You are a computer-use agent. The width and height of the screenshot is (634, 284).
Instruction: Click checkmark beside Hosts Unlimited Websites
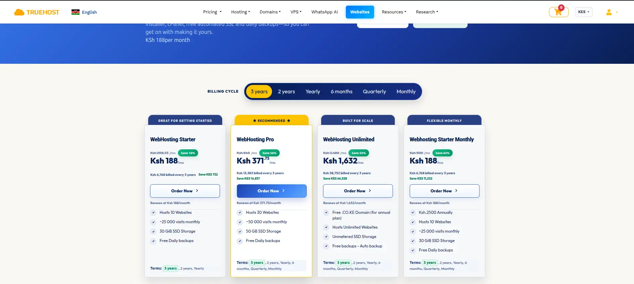click(326, 227)
